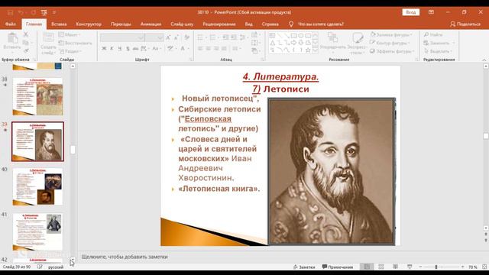Select the oval shape in shapes gallery
Screen dimensions: 489x275
pyautogui.click(x=301, y=36)
